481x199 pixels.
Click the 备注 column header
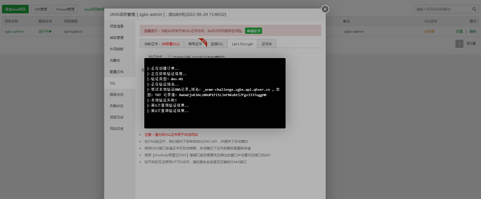pyautogui.click(x=346, y=21)
